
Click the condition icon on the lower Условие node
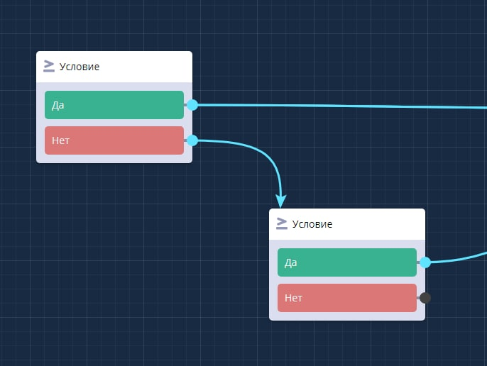pos(282,223)
